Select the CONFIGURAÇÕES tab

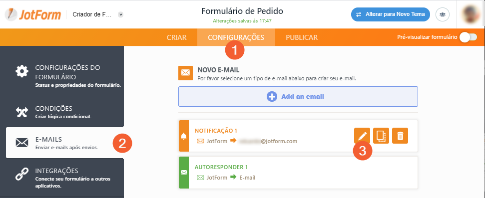point(236,37)
